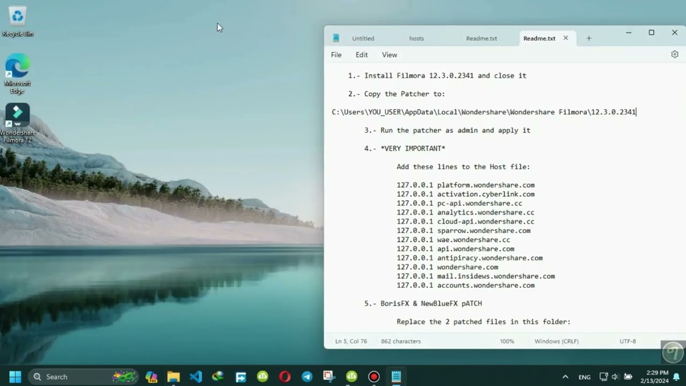Open Telegram from taskbar
The height and width of the screenshot is (386, 686).
[x=307, y=377]
